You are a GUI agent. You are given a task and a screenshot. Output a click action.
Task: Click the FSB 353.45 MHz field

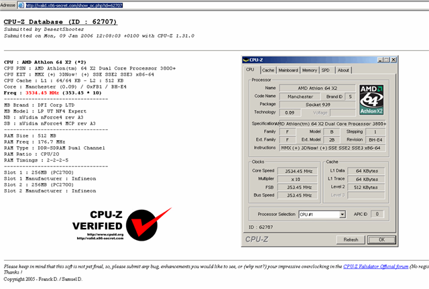point(298,187)
